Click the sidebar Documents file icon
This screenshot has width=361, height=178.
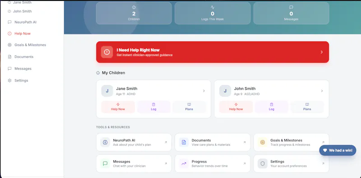click(9, 57)
